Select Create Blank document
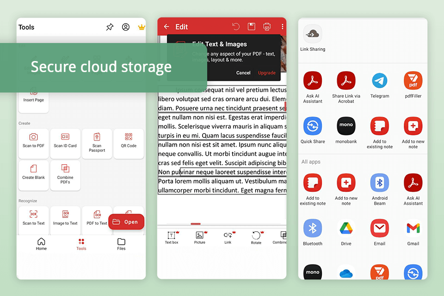The image size is (444, 296). (x=34, y=175)
